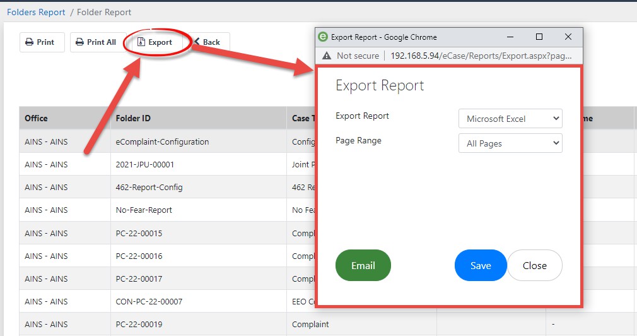Viewport: 637px width, 336px height.
Task: Select the PC-22-00016 folder cell
Action: pos(199,256)
